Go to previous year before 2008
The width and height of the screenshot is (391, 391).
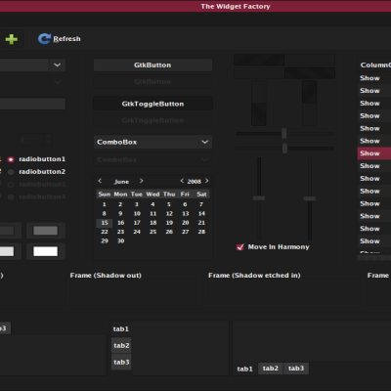182,181
